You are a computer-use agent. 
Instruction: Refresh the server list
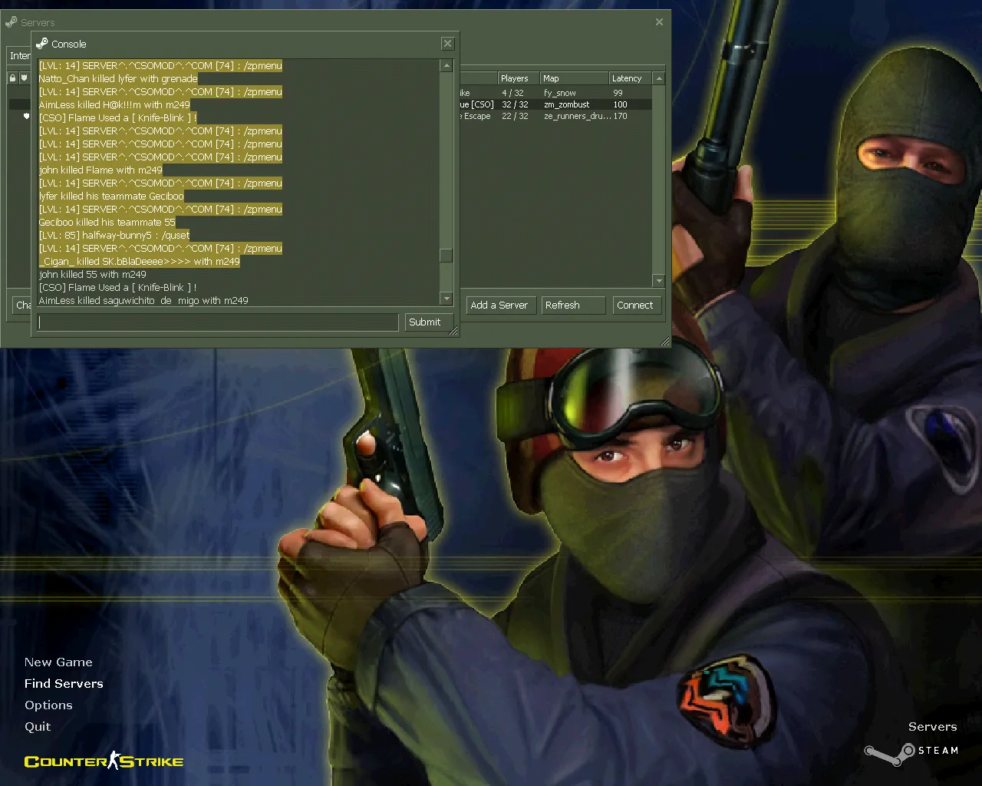pos(573,305)
